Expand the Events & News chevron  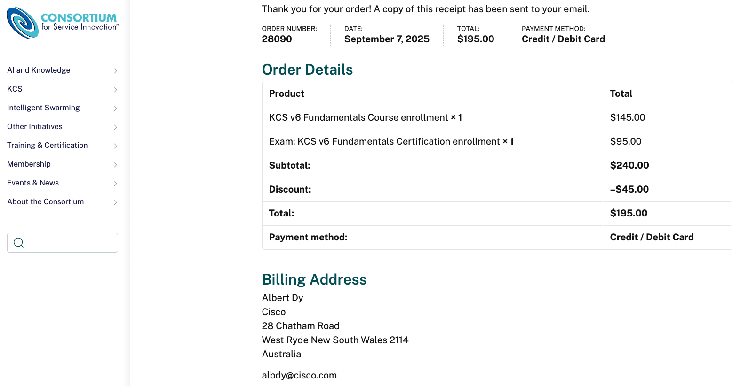pos(115,184)
